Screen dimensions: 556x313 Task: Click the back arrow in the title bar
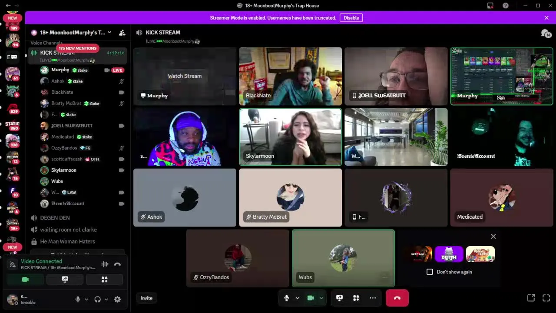pos(8,6)
